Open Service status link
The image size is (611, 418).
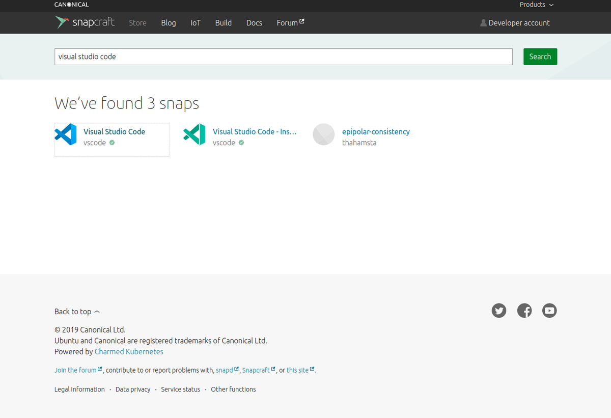(x=181, y=389)
